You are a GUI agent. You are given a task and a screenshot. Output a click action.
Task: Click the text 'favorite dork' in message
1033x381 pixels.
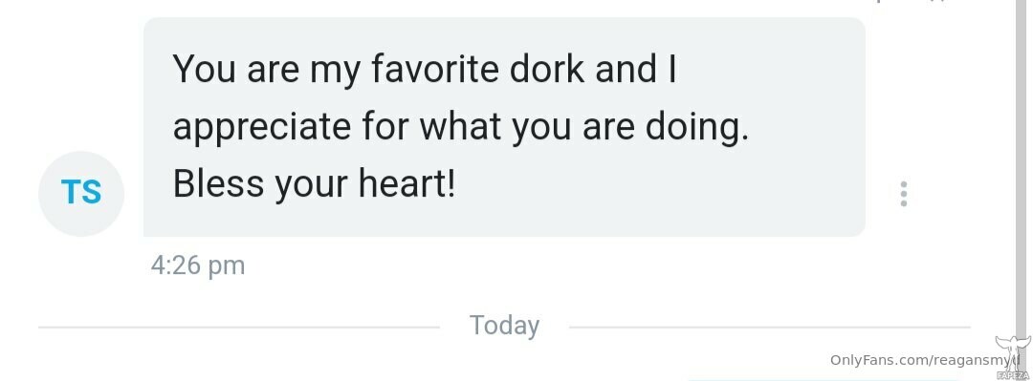pos(477,69)
